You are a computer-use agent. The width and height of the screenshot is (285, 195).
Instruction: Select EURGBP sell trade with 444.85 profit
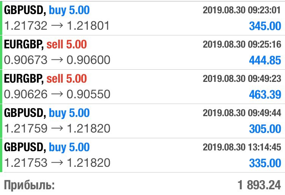[x=142, y=52]
